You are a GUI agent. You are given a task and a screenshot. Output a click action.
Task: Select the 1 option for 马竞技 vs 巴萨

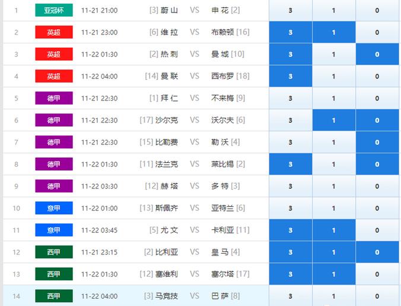pyautogui.click(x=334, y=296)
